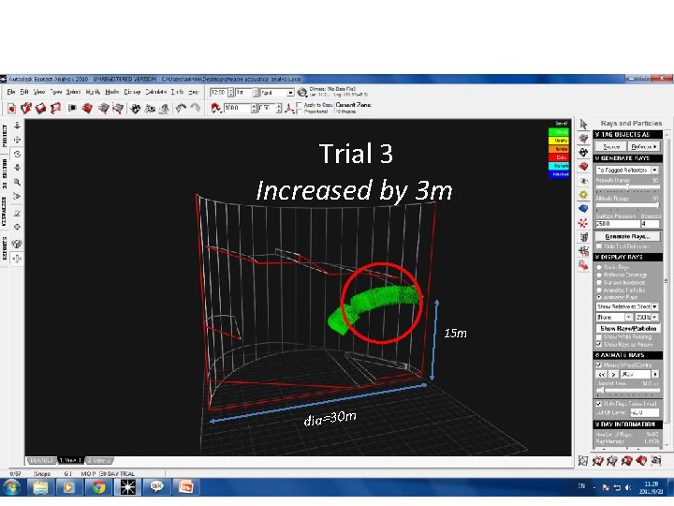Collapse the DISPLAY RAYS section
The width and height of the screenshot is (674, 506).
pyautogui.click(x=628, y=257)
